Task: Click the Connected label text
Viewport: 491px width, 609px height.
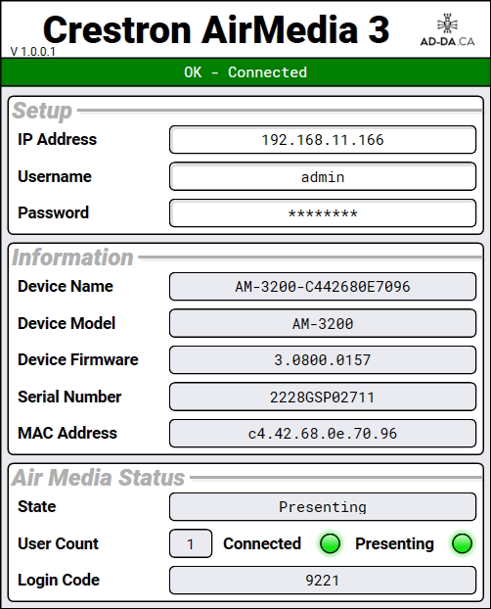Action: [x=262, y=543]
